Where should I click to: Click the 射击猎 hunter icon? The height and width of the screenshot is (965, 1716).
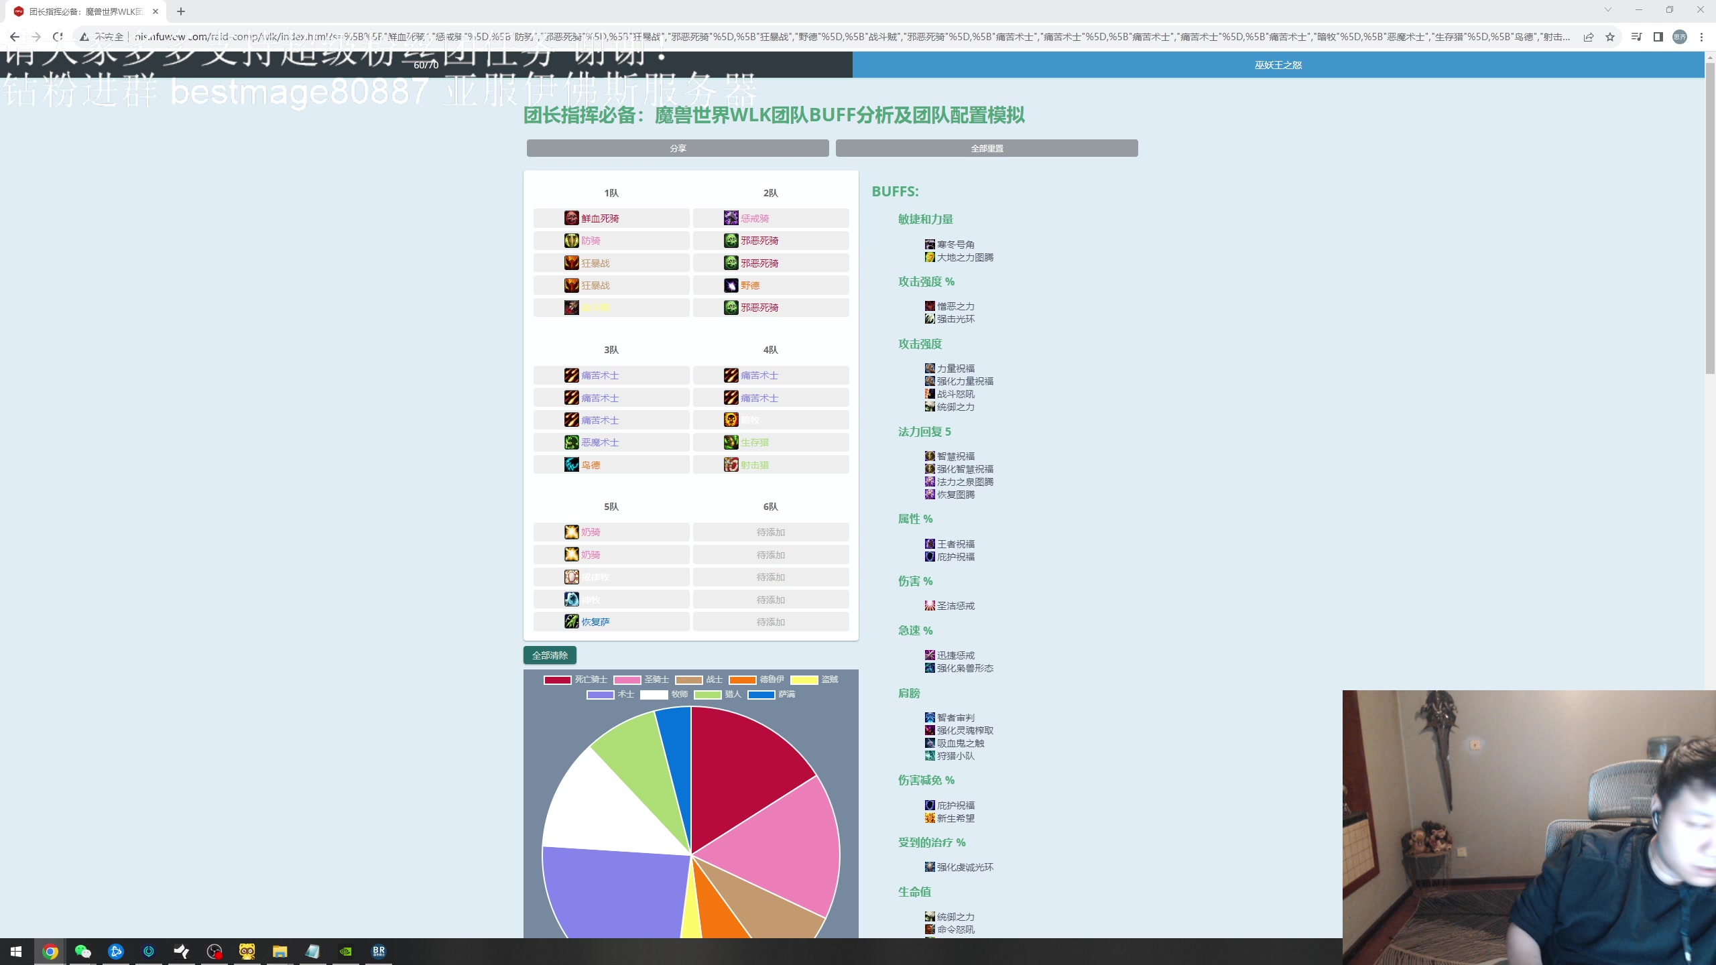(x=731, y=465)
